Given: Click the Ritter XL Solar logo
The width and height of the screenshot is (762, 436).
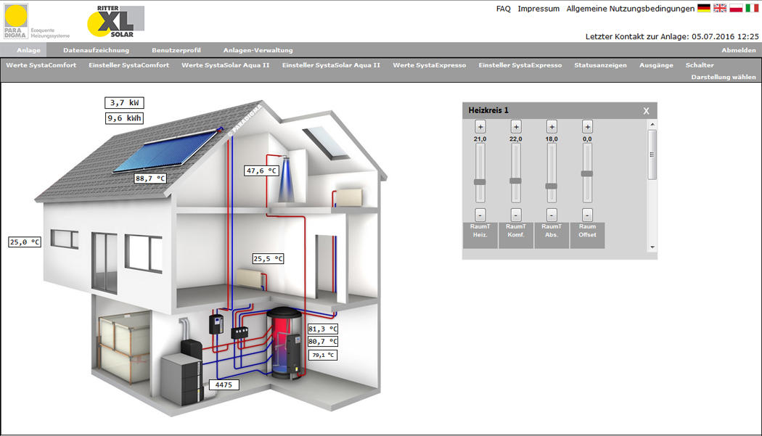Looking at the screenshot, I should [115, 21].
